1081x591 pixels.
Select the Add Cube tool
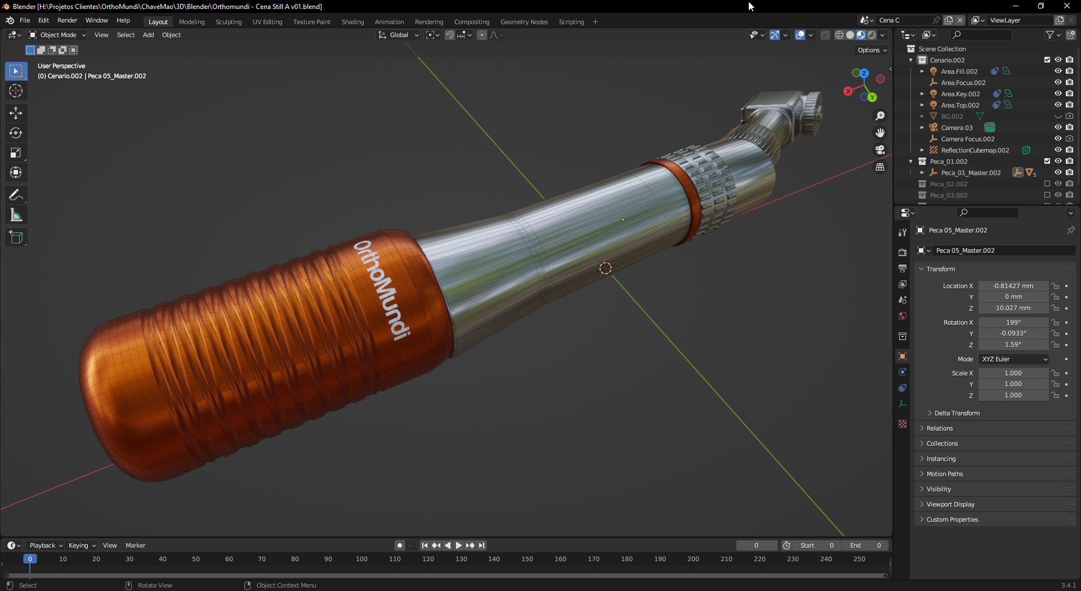(x=16, y=237)
